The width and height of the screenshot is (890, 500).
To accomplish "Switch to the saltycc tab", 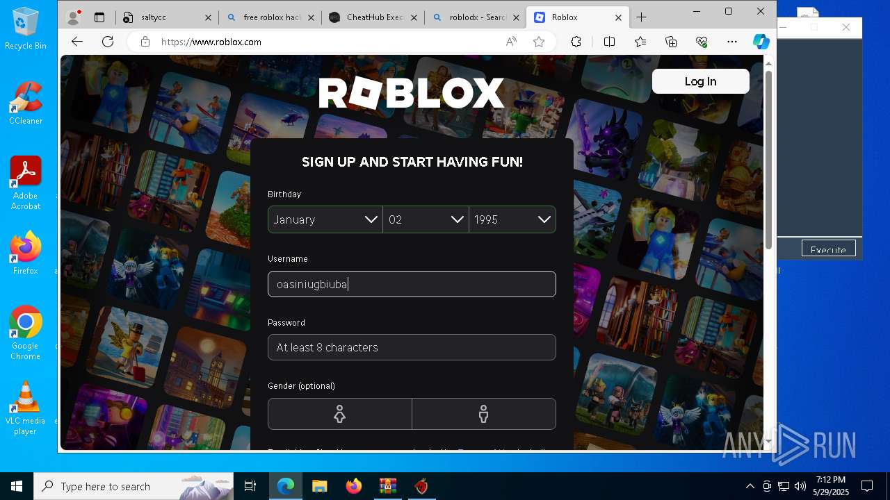I will (x=168, y=17).
